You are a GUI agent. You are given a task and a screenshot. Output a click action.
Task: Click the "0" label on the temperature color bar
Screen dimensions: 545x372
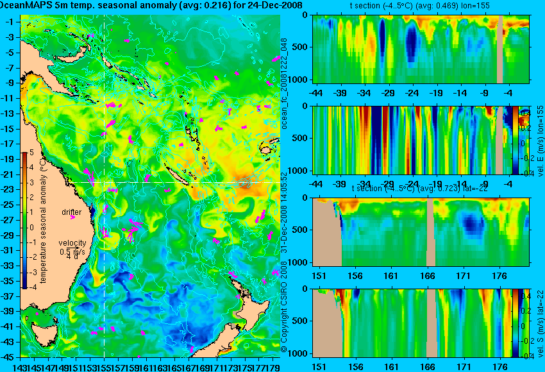coord(31,228)
